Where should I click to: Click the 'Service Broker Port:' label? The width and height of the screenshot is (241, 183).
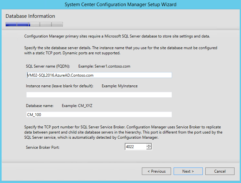[42, 147]
